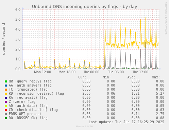This screenshot has height=130, width=169.
Task: Click the 'Munin 2.0.76' footer text
Action: point(84,127)
